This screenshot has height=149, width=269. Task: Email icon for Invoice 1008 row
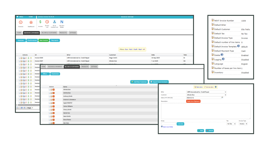tap(31, 58)
